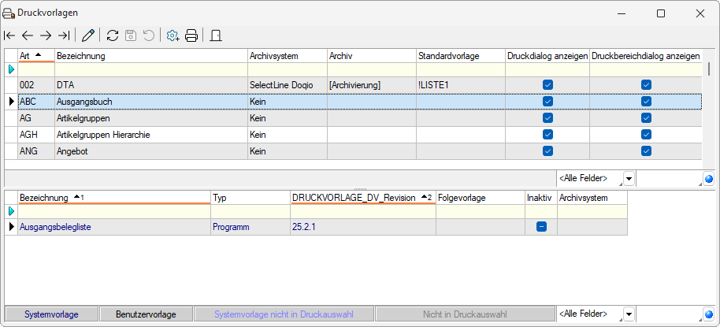Jump to the last record
The height and width of the screenshot is (327, 720).
point(64,35)
